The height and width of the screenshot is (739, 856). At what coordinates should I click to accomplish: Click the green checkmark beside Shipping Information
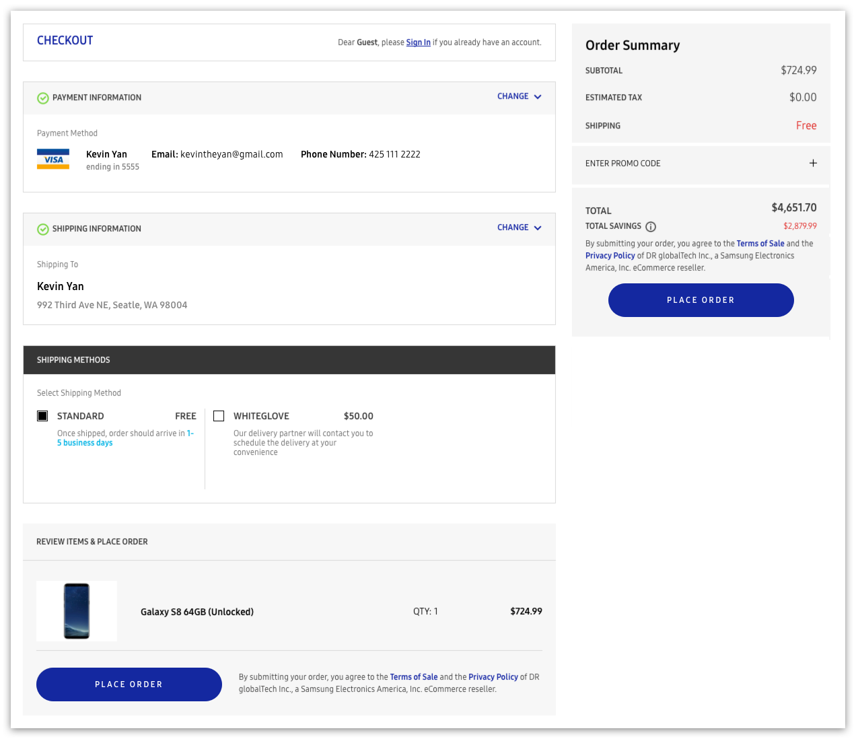click(x=43, y=230)
